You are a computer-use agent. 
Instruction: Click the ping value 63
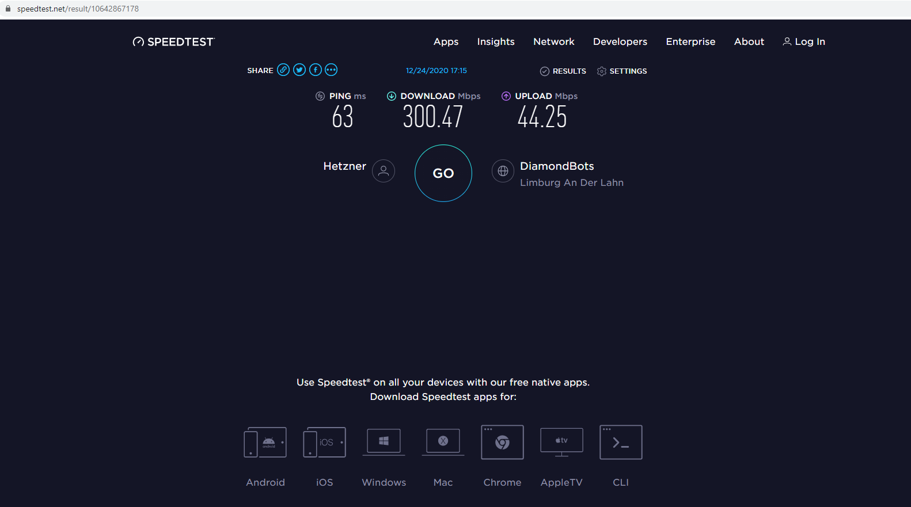click(x=343, y=117)
